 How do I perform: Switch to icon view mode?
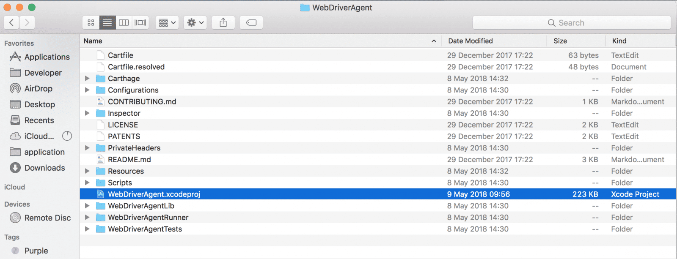(91, 23)
